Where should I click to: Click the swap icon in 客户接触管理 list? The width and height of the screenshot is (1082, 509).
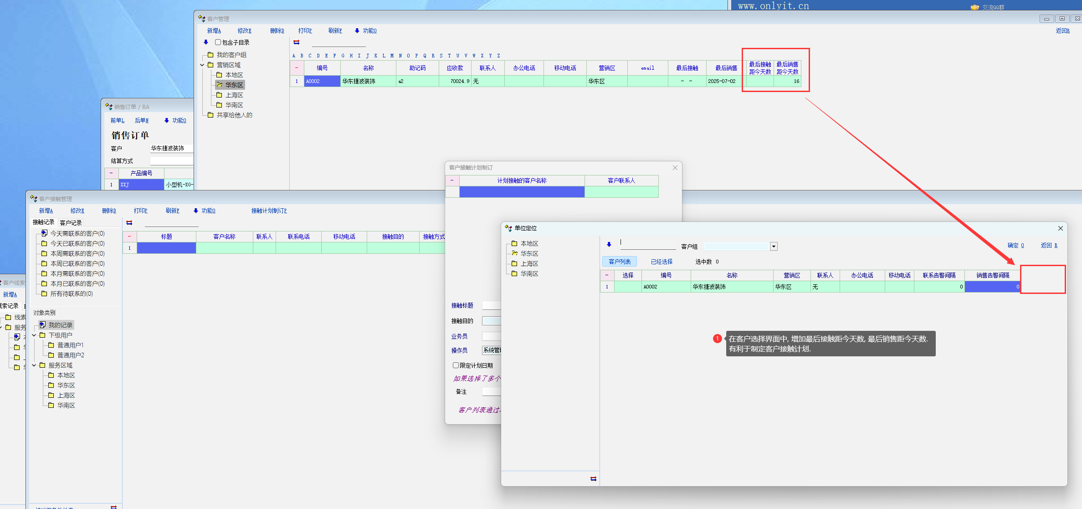pyautogui.click(x=129, y=223)
